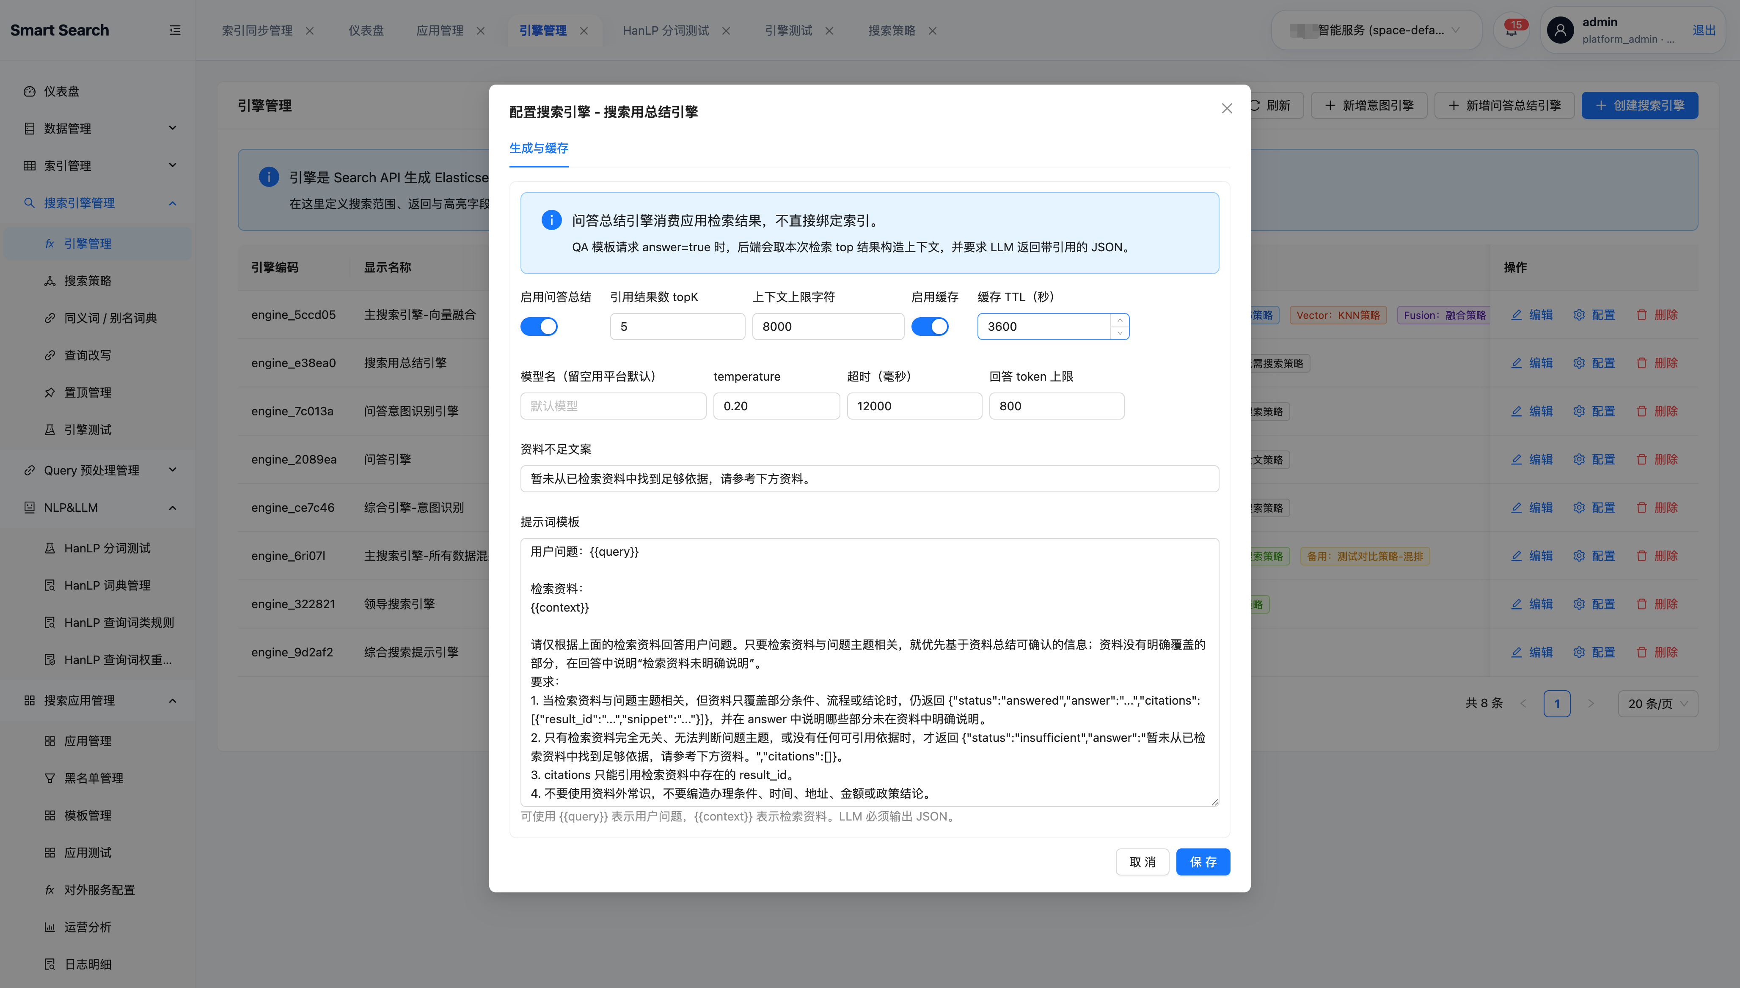1740x988 pixels.
Task: Select the 生成与缓存 dialog tab
Action: (x=538, y=148)
